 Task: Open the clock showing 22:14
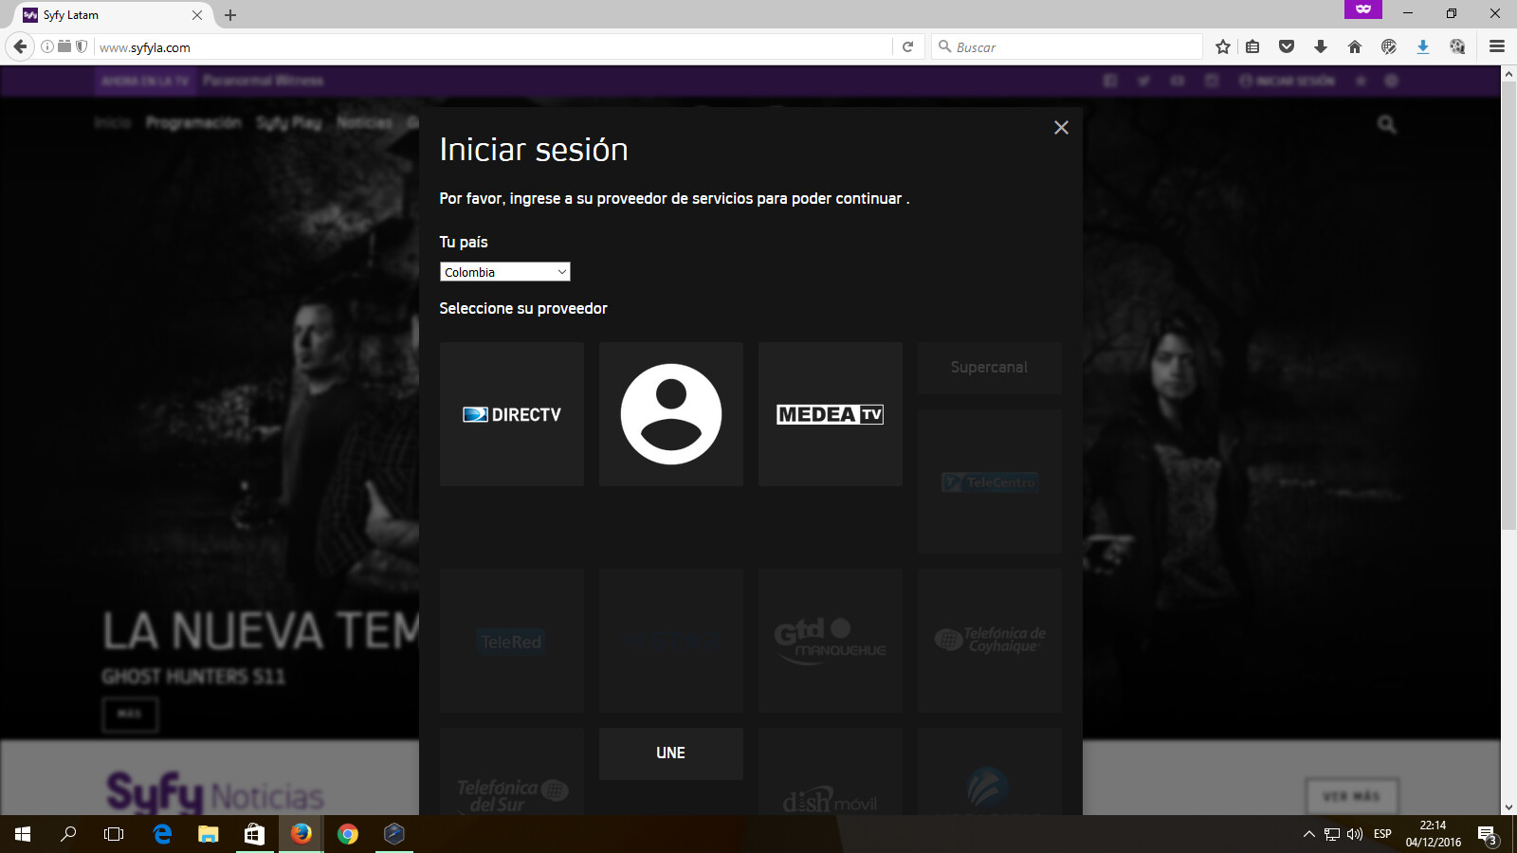click(1433, 834)
